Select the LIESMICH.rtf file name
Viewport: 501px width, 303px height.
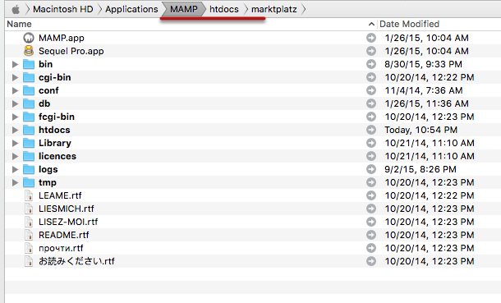[x=67, y=209]
